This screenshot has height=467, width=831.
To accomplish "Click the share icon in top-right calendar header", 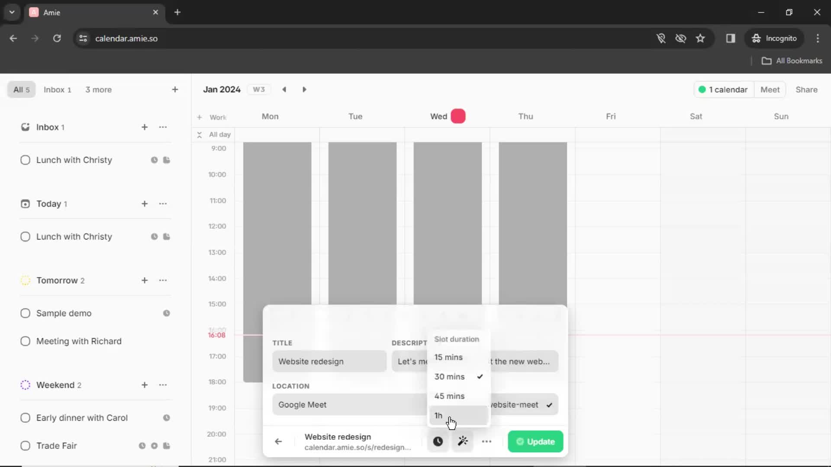I will coord(807,90).
